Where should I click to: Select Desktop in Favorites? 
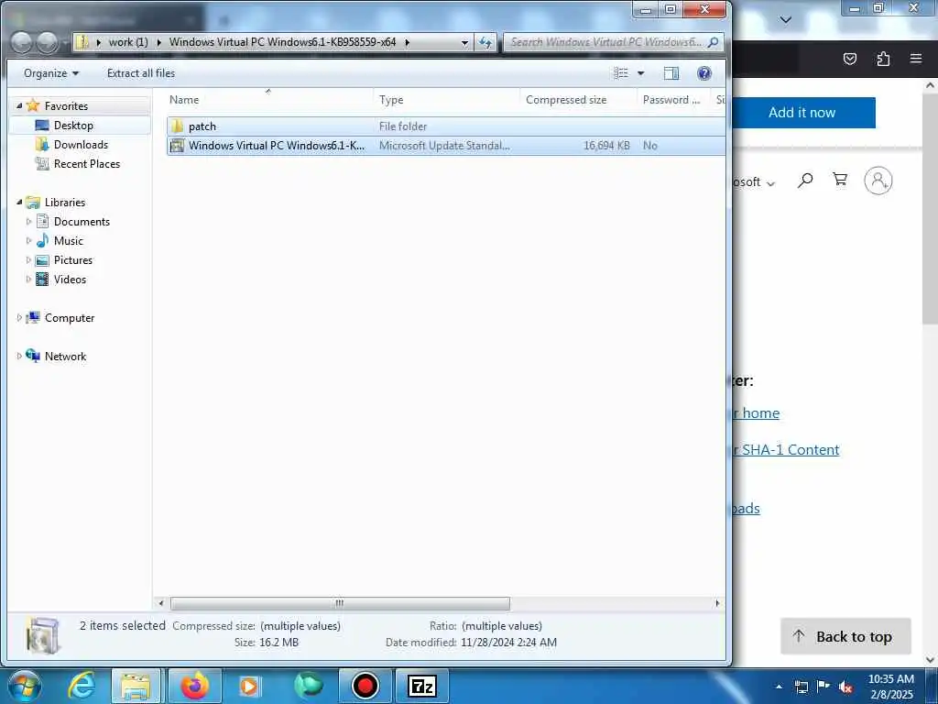pyautogui.click(x=73, y=125)
